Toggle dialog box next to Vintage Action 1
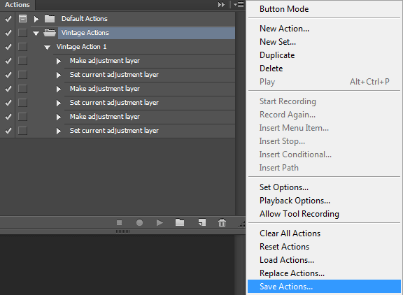The image size is (403, 295). tap(22, 47)
